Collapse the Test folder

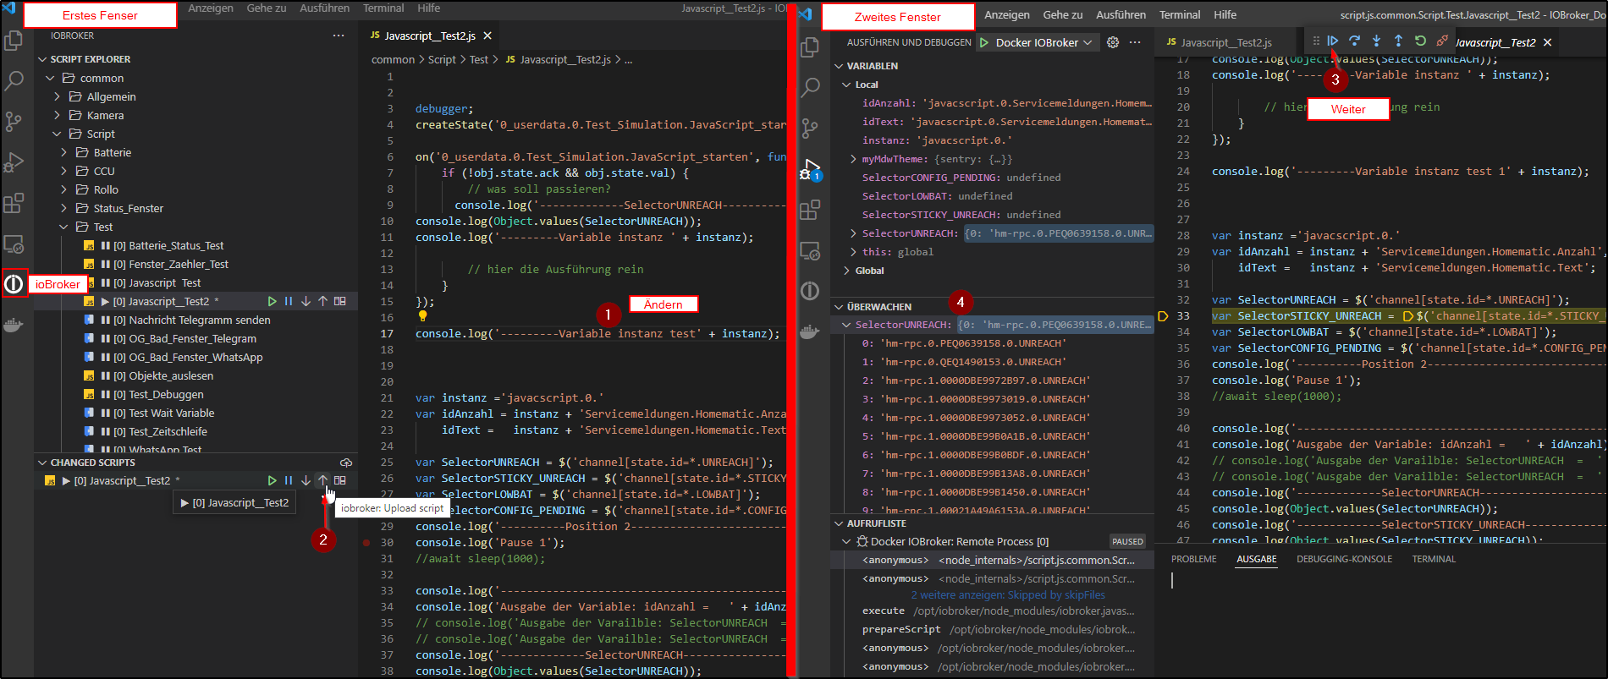click(x=63, y=227)
